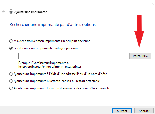Click the 'imprimante Bluetooth, sans fil' label text
This screenshot has width=155, height=114.
tap(57, 81)
